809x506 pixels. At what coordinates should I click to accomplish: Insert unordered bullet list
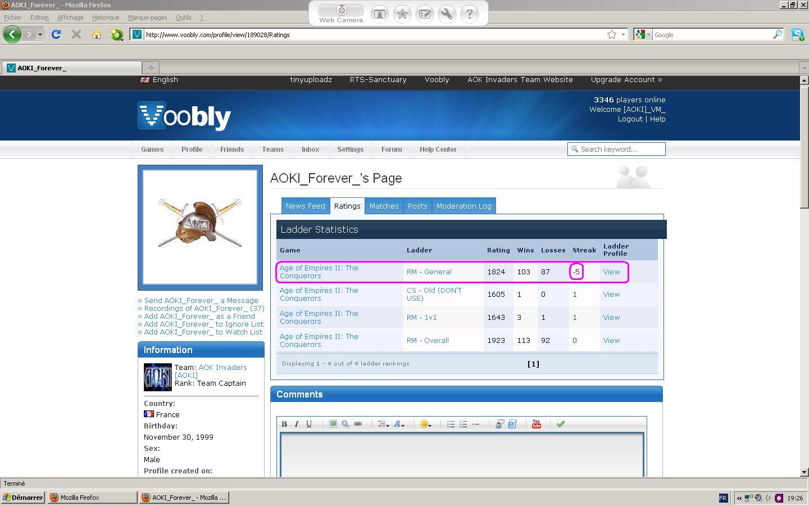tap(451, 424)
